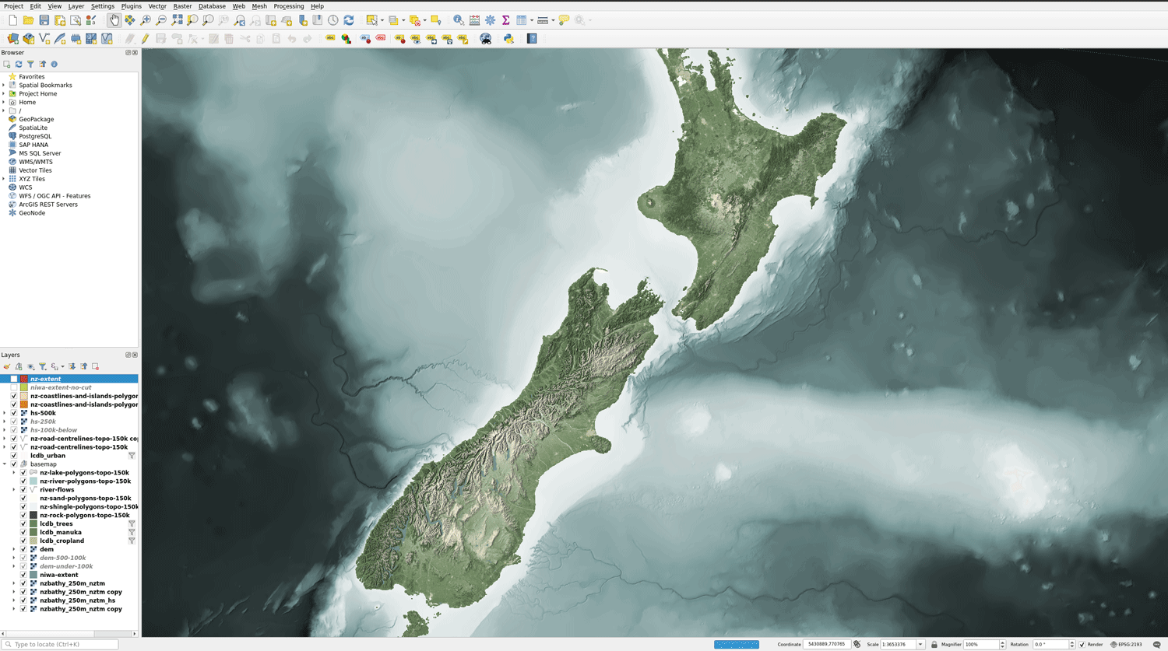Select the Pan Map tool
This screenshot has width=1168, height=651.
[x=114, y=19]
